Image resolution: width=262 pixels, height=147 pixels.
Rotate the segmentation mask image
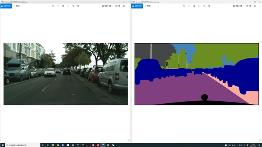click(204, 6)
